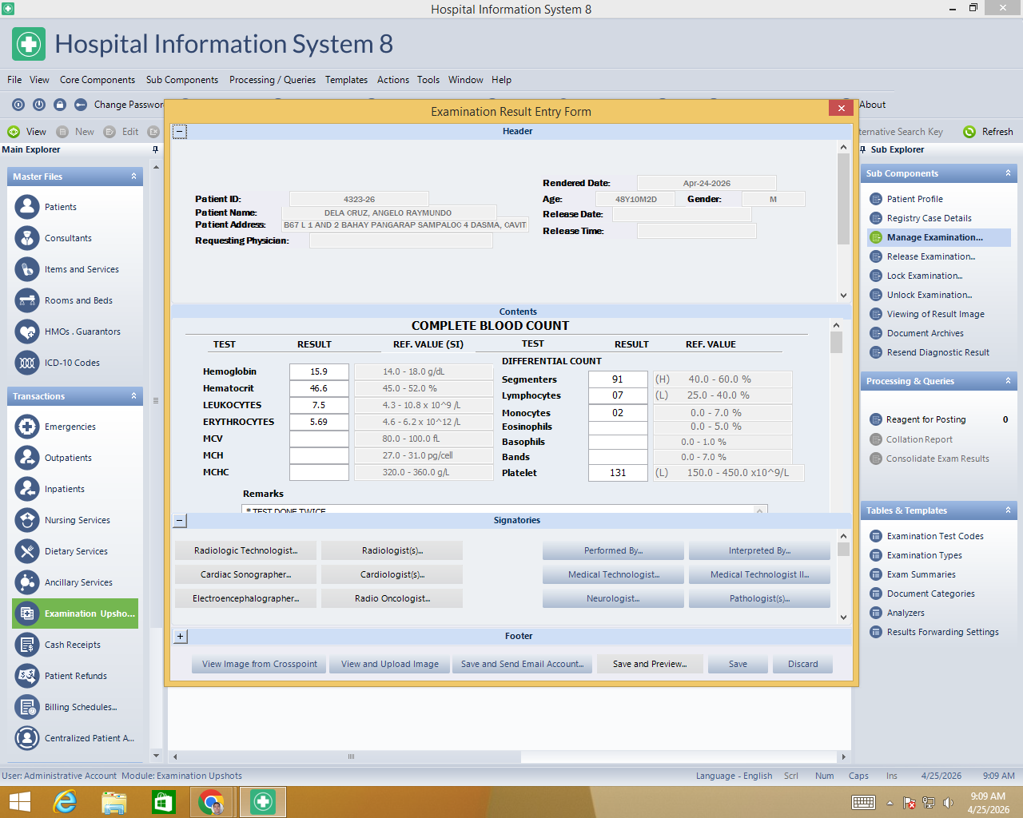Image resolution: width=1023 pixels, height=818 pixels.
Task: Open the Tools menu
Action: pos(428,80)
